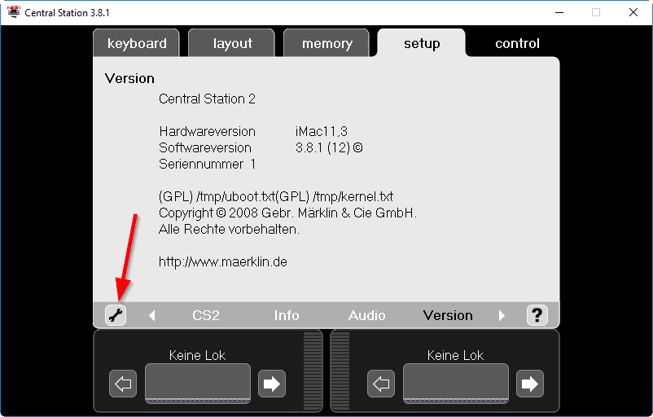Click the right arrow in the left locomotive panel

tap(271, 384)
